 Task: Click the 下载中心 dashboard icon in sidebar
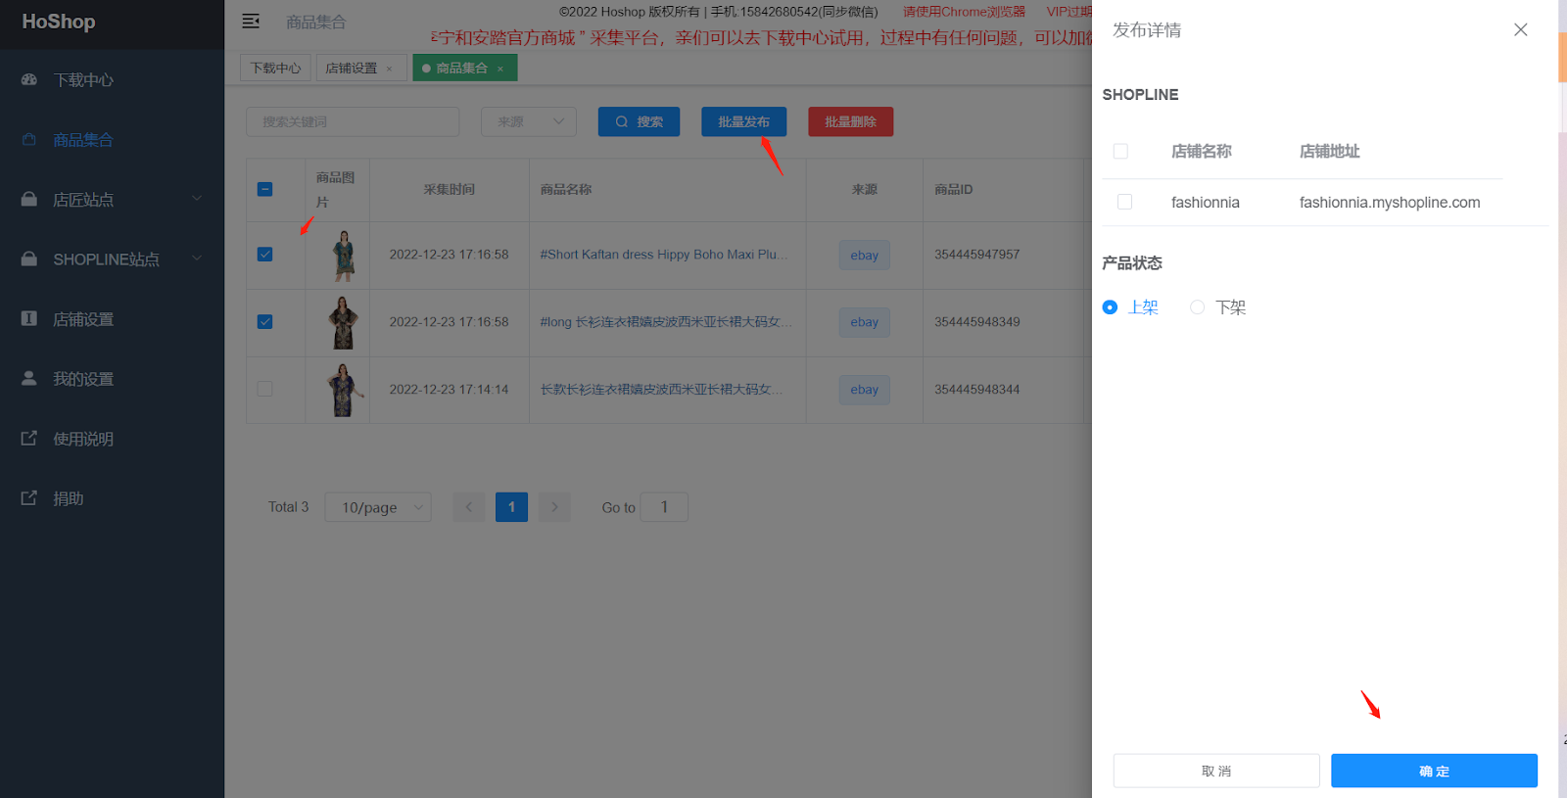pos(29,80)
